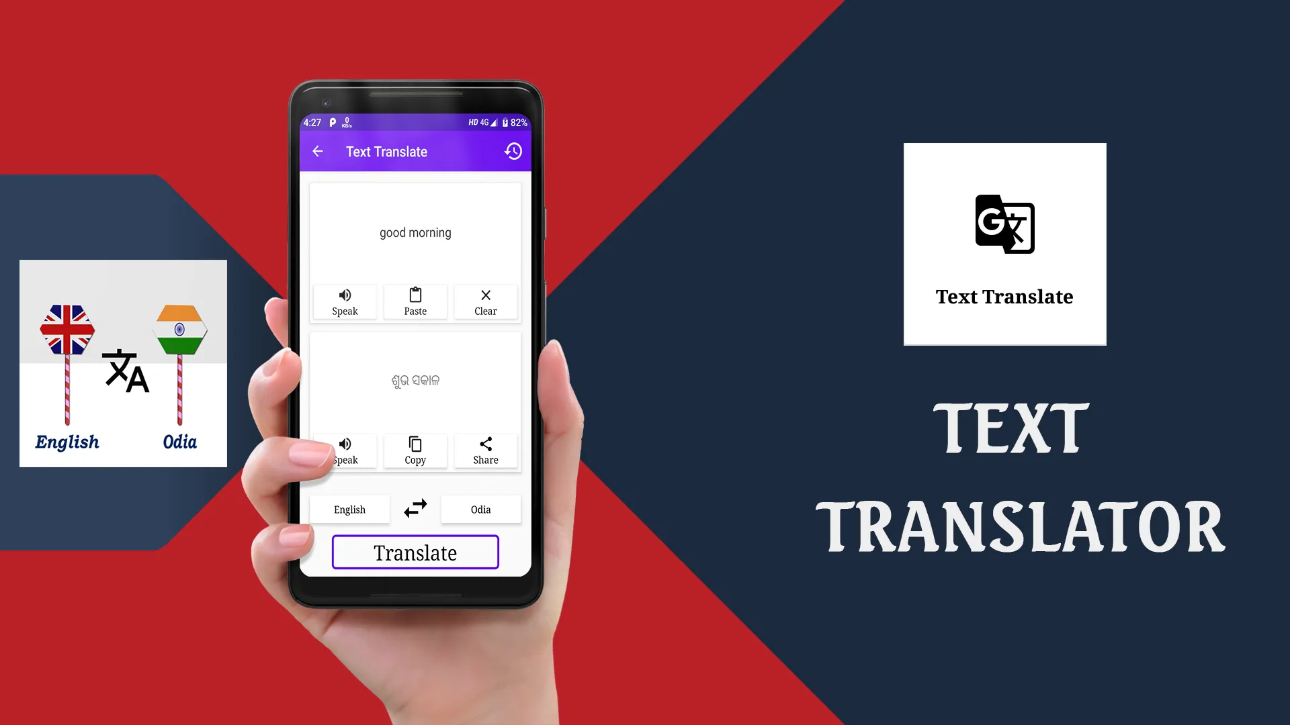Select Odia from language dropdown

point(480,509)
